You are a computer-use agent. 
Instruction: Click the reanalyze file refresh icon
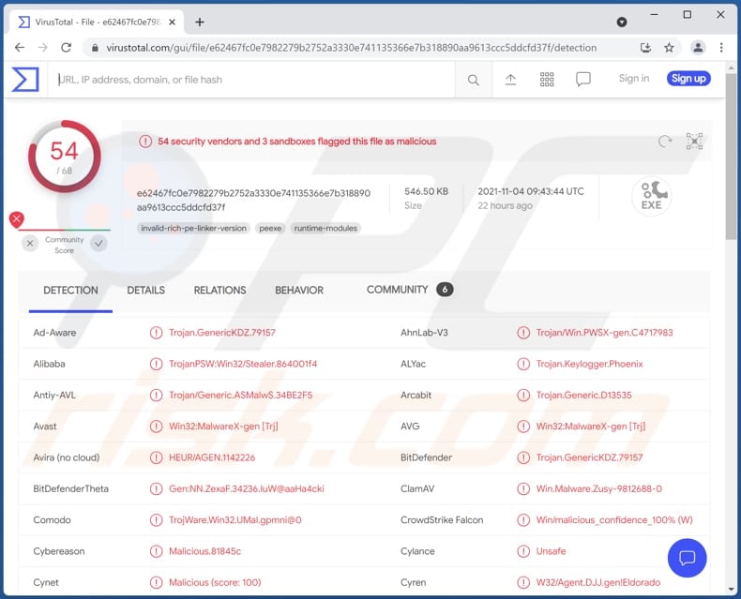[x=665, y=141]
